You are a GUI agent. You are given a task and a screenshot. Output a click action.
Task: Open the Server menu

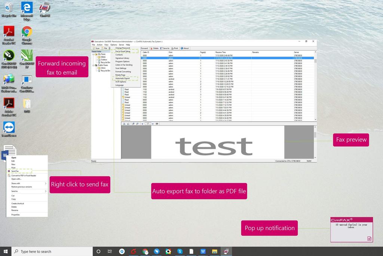[122, 45]
